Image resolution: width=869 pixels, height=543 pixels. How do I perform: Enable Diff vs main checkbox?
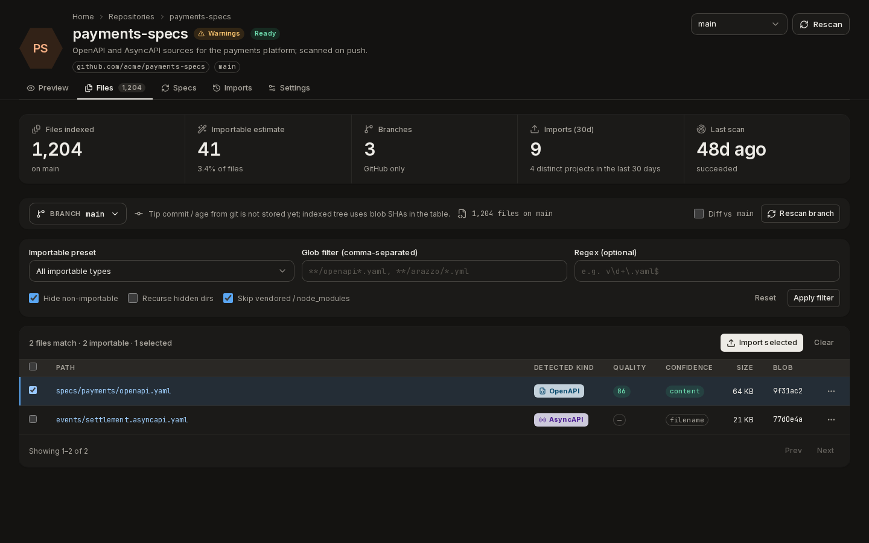click(x=699, y=214)
